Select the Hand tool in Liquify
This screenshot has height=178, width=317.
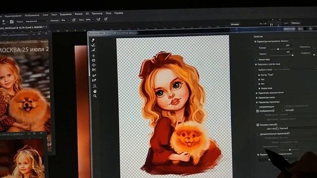[95, 91]
